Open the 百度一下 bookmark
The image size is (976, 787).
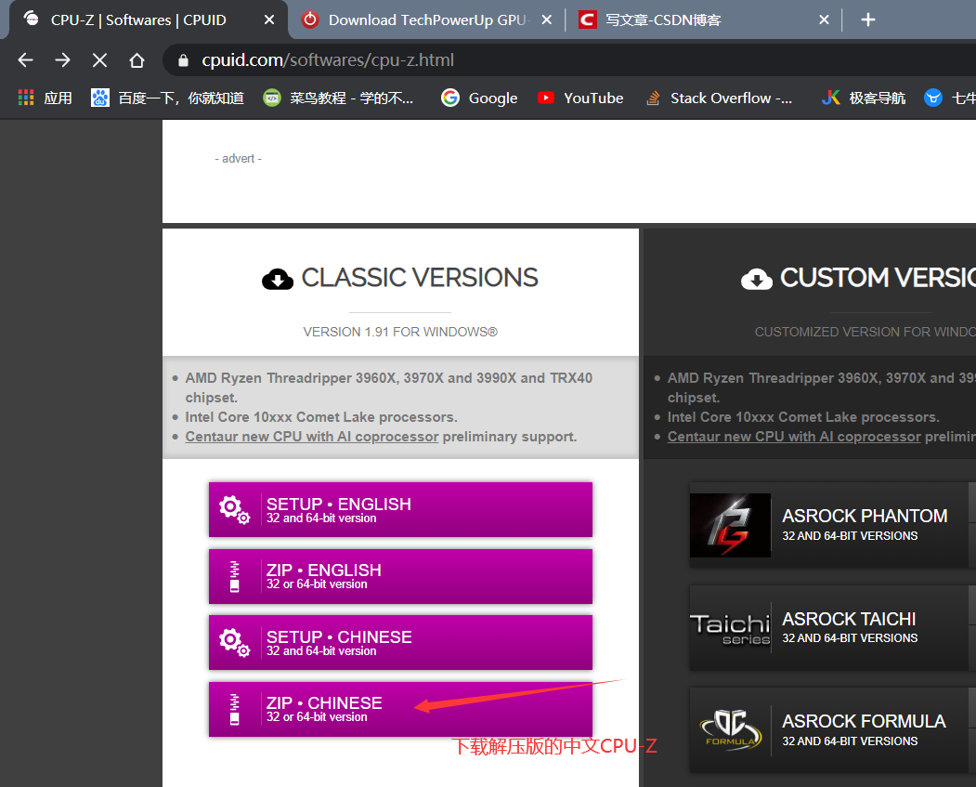coord(167,98)
